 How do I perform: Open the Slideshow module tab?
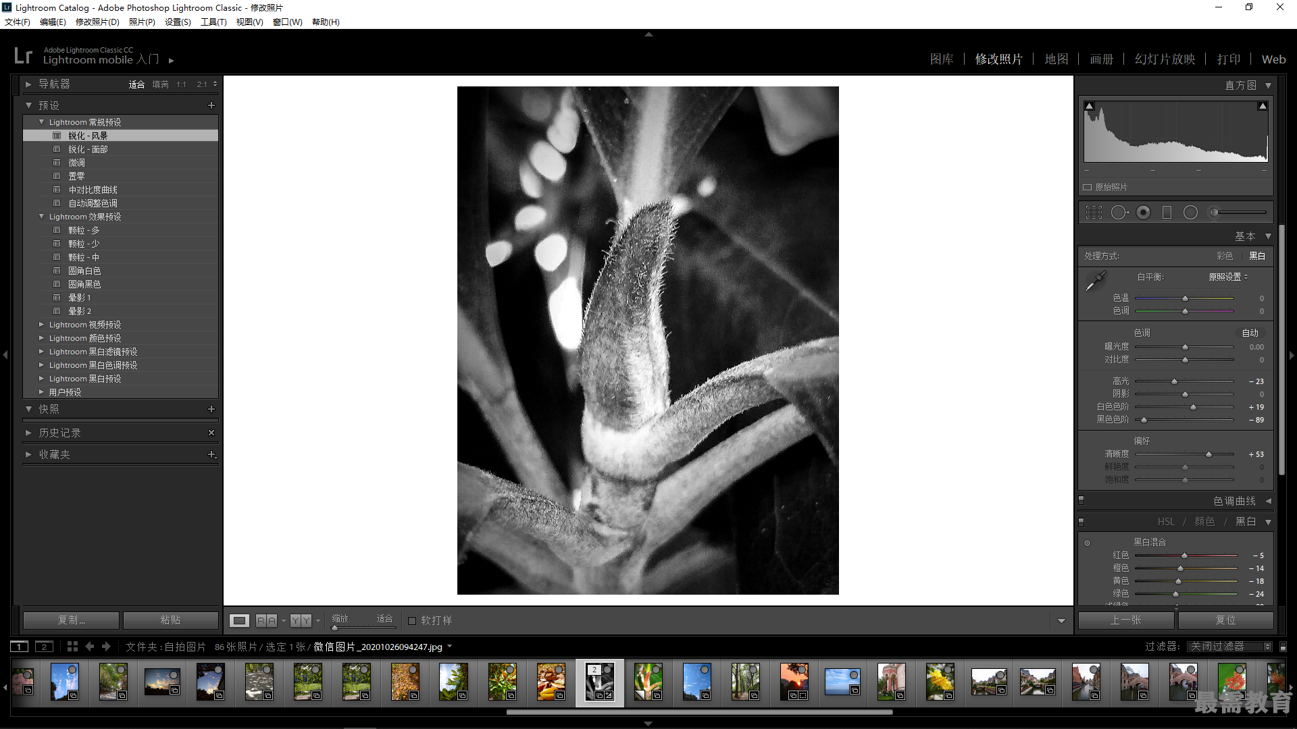click(x=1165, y=59)
